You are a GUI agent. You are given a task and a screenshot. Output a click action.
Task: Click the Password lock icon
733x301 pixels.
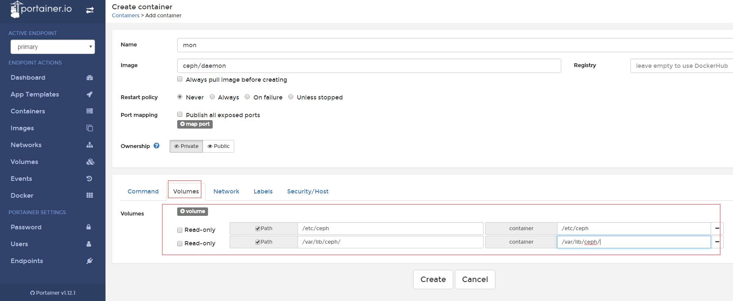tap(89, 227)
